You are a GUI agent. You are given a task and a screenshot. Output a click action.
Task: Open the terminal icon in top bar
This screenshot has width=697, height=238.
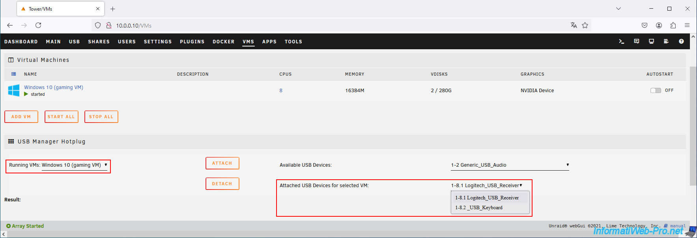(622, 41)
